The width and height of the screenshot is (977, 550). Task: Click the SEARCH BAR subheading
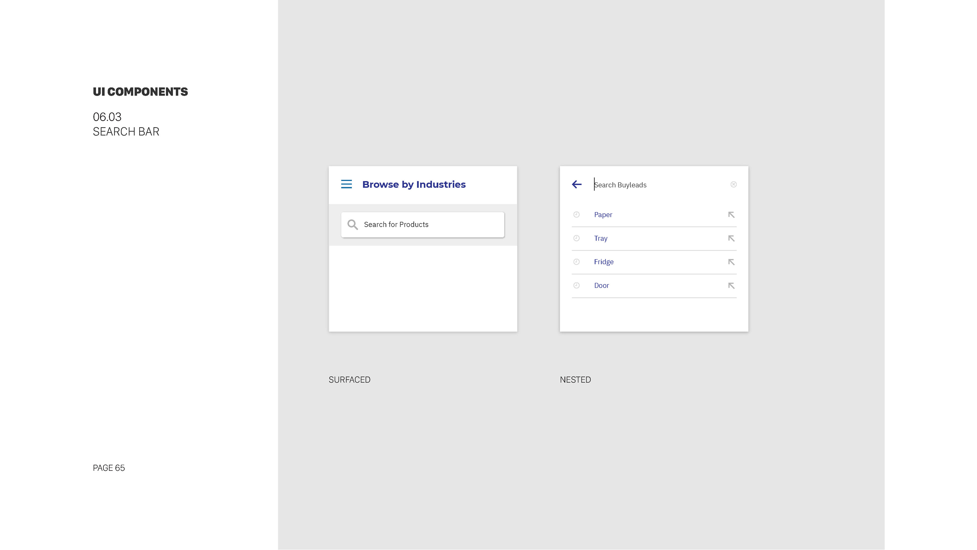tap(126, 132)
